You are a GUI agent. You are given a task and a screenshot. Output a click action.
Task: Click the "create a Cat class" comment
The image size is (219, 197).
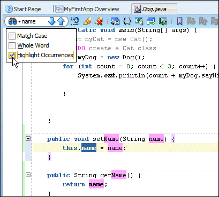(x=123, y=48)
